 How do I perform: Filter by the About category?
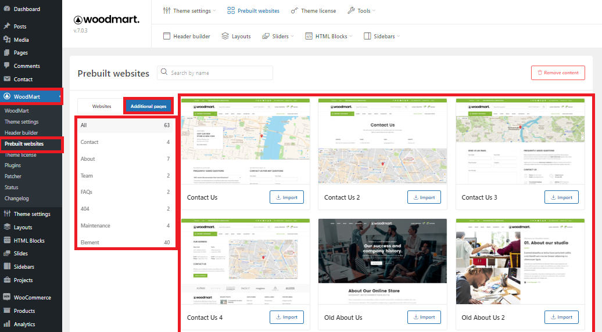(125, 158)
